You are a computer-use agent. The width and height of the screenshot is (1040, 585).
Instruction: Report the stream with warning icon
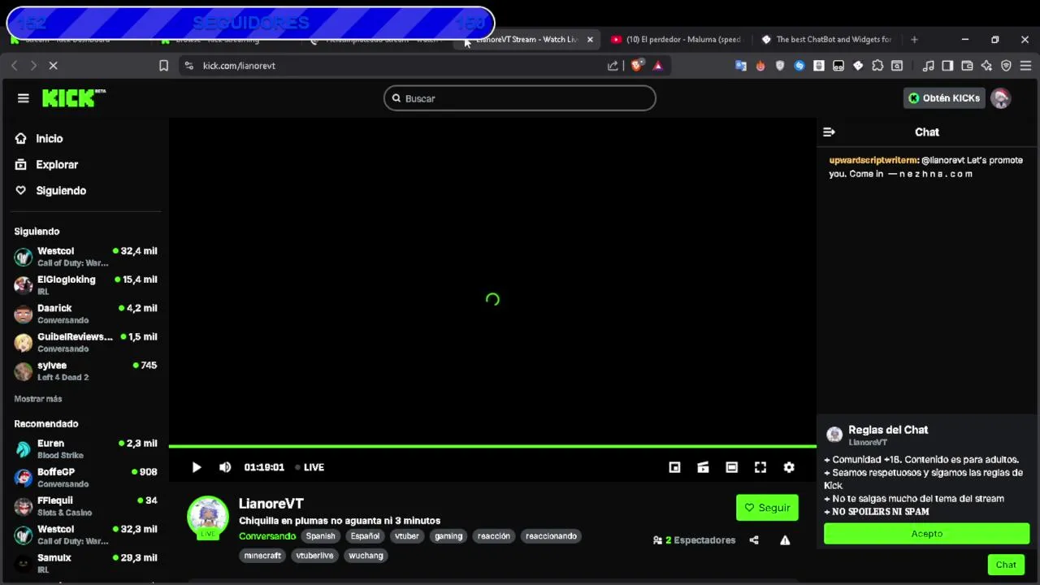(785, 540)
